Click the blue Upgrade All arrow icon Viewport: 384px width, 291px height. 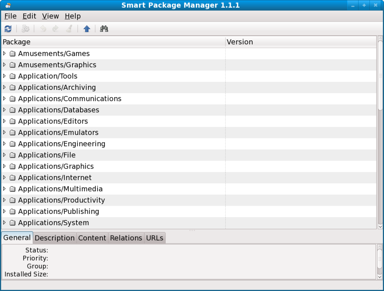(87, 29)
